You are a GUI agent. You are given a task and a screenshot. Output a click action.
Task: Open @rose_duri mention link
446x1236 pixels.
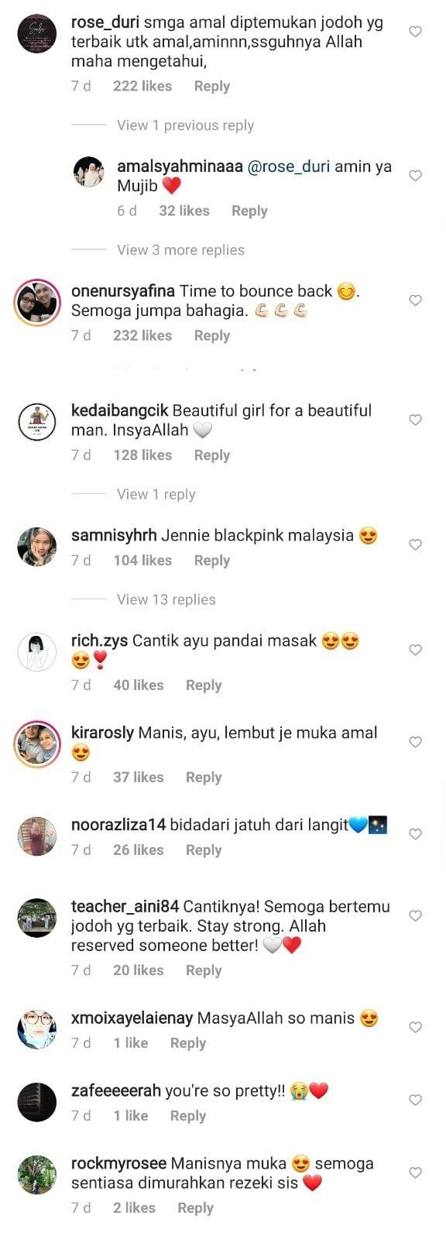288,167
